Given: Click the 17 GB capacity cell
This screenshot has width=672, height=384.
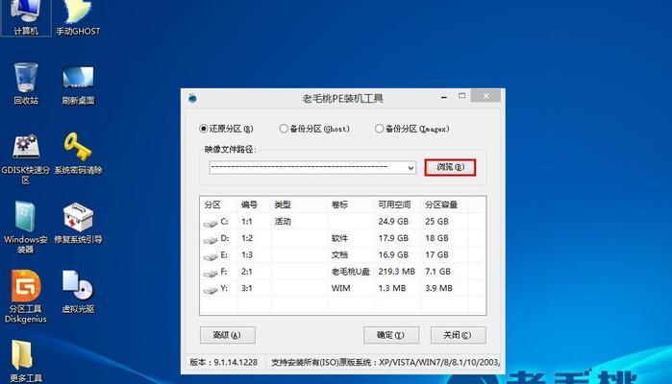Looking at the screenshot, I should 436,254.
